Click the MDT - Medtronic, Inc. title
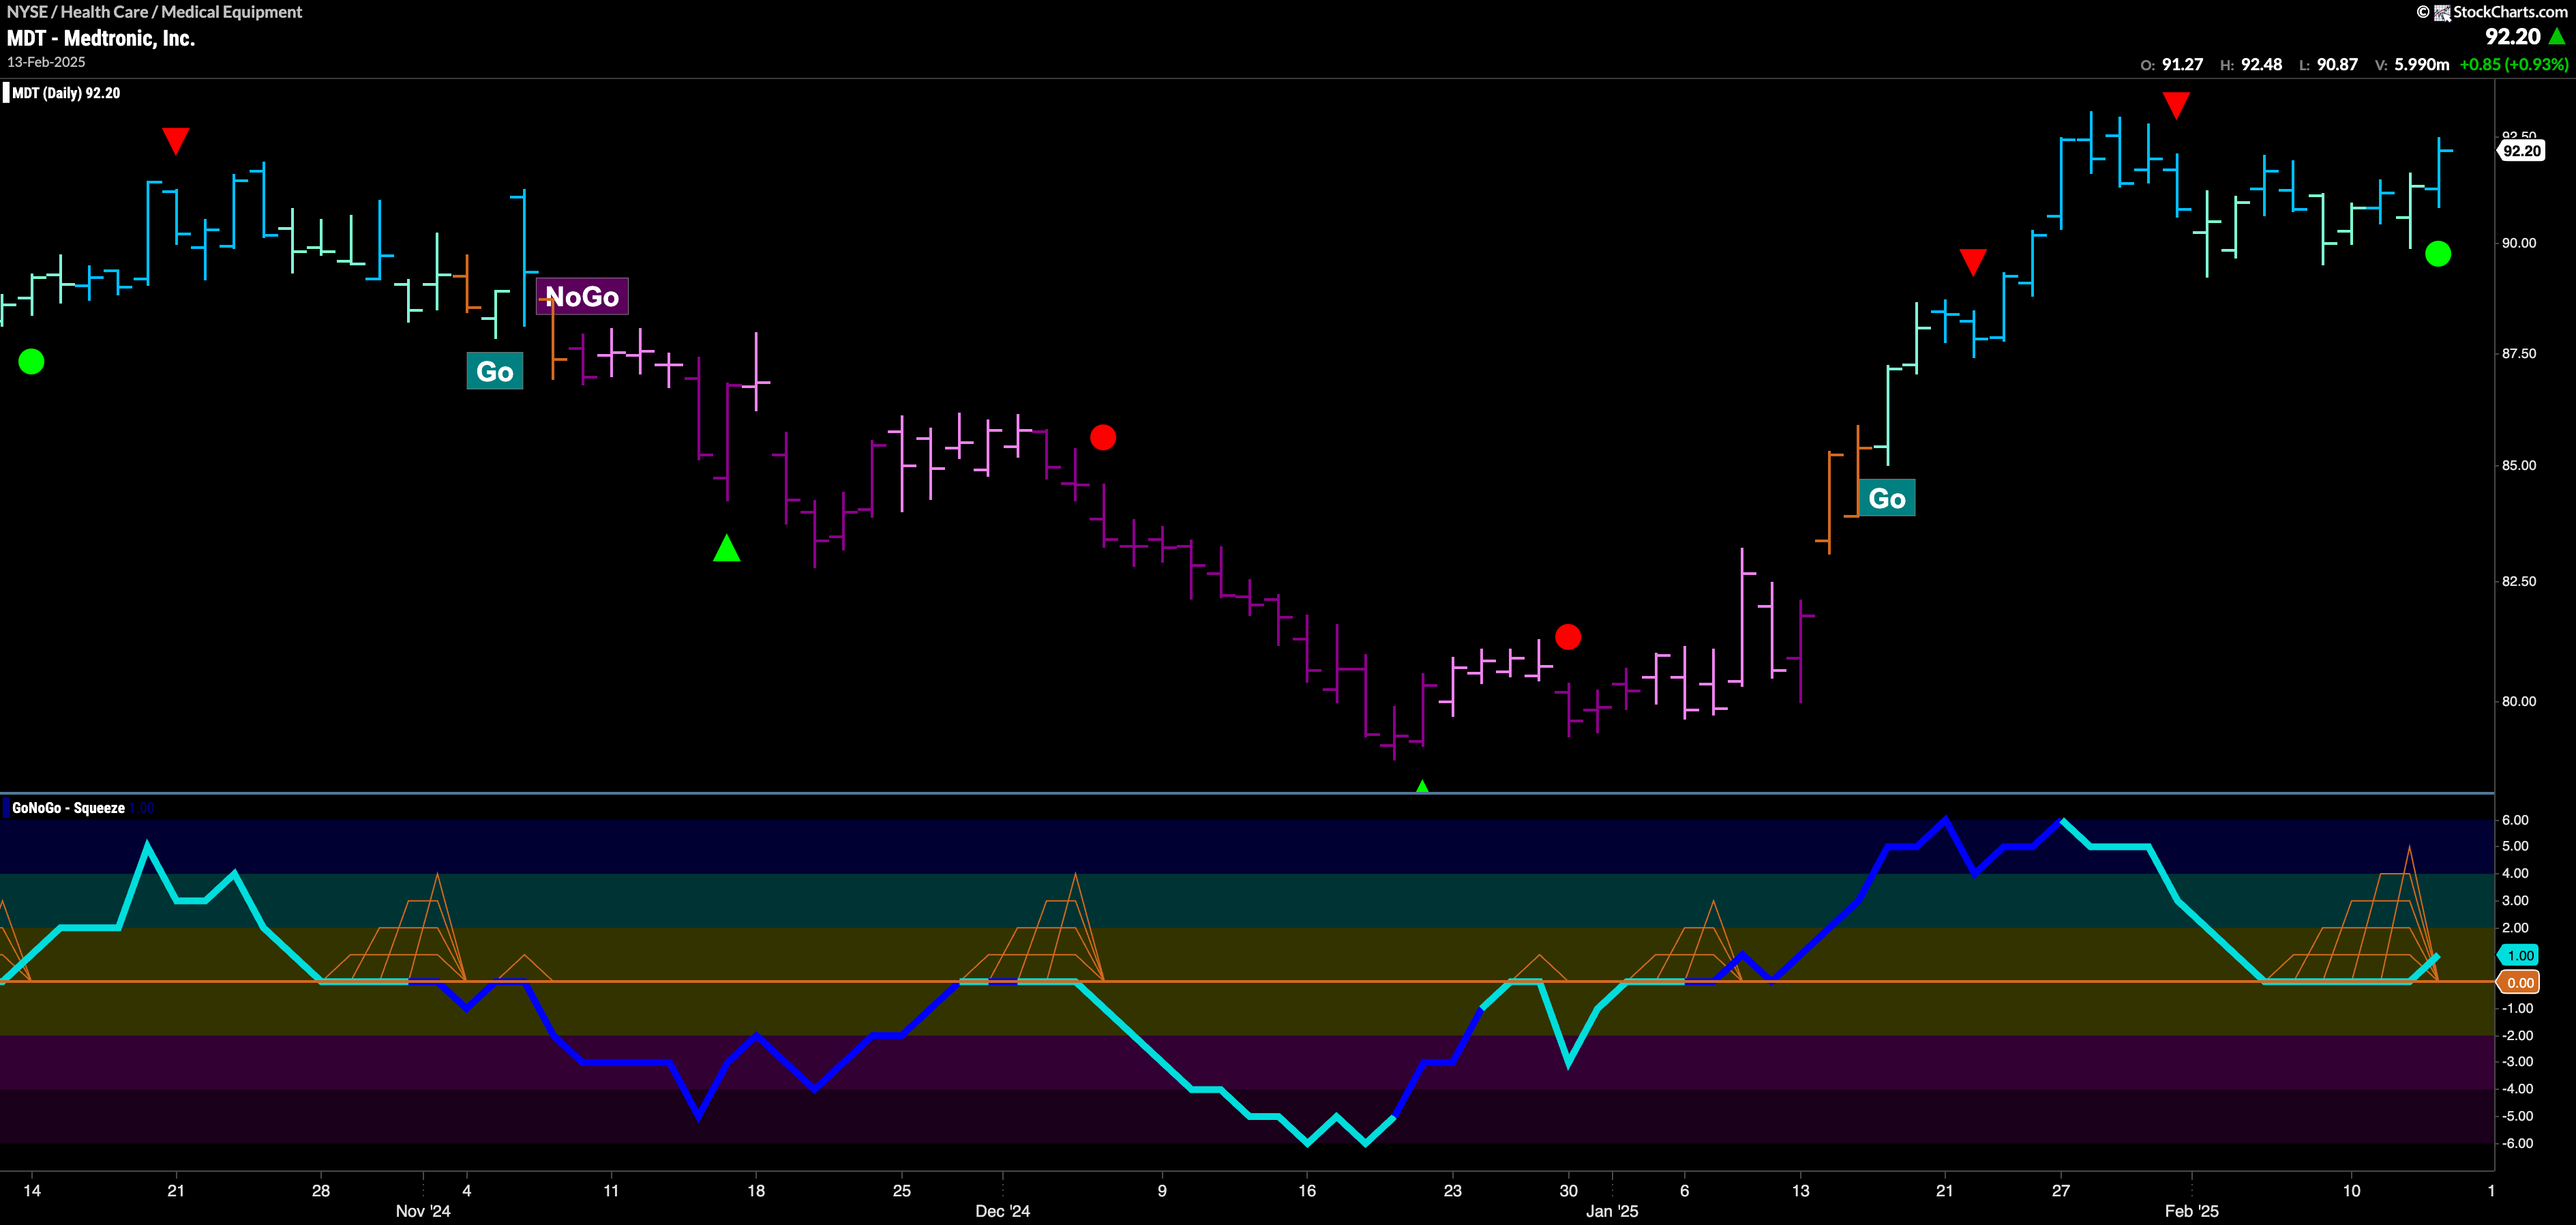2576x1225 pixels. (x=101, y=38)
